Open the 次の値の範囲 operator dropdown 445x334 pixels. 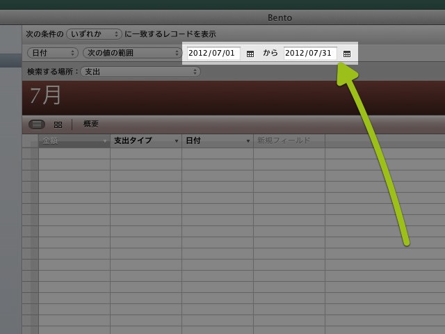(x=132, y=53)
